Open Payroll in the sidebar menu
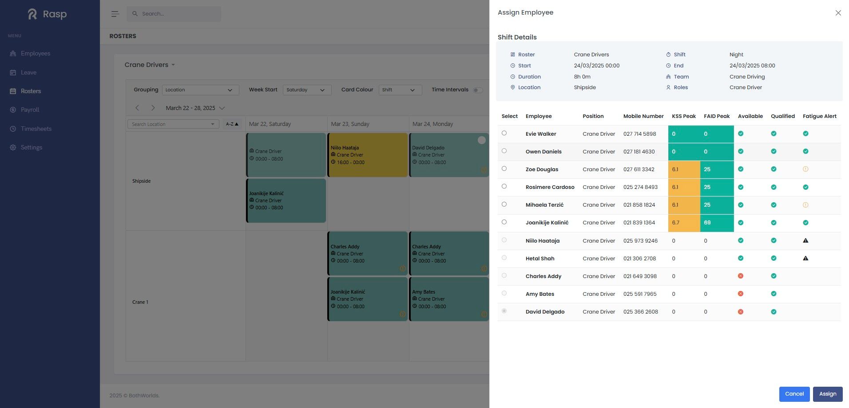 coord(30,110)
